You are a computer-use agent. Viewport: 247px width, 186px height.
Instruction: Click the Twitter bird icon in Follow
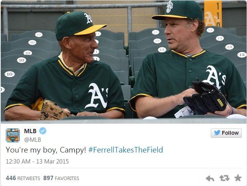click(217, 133)
